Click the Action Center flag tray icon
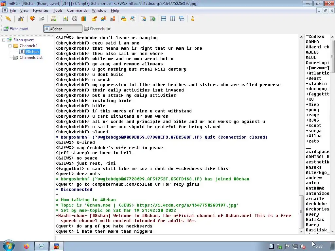335x251 pixels. pos(287,246)
